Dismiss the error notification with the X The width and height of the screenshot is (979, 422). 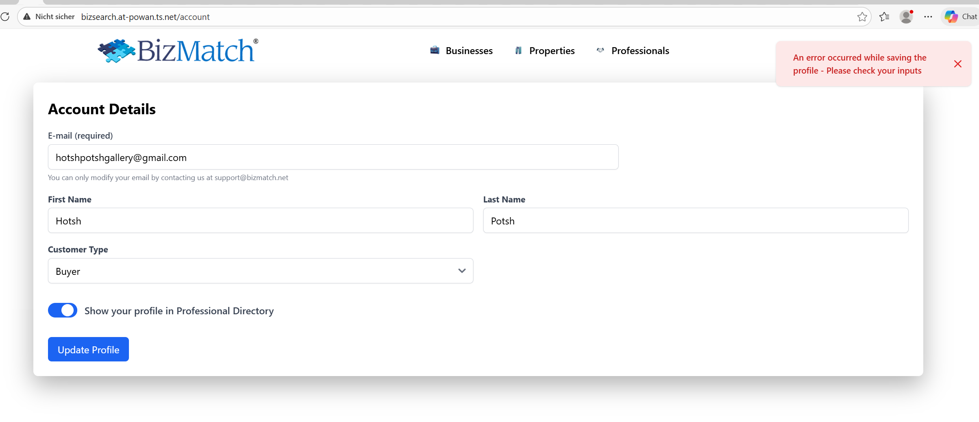[x=957, y=64]
